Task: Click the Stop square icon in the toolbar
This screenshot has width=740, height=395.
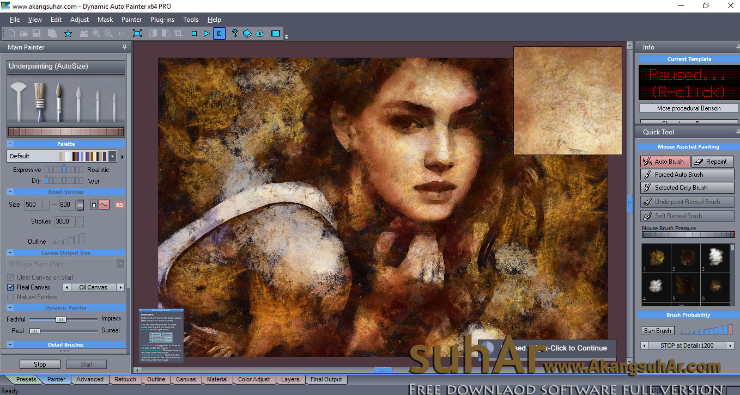Action: pyautogui.click(x=194, y=33)
